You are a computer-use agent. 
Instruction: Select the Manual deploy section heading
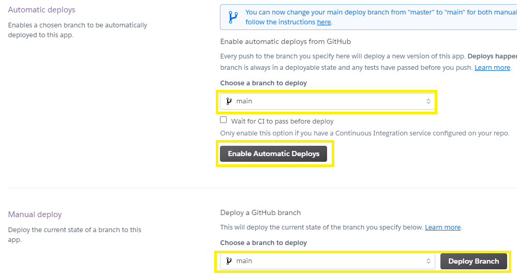pos(35,215)
